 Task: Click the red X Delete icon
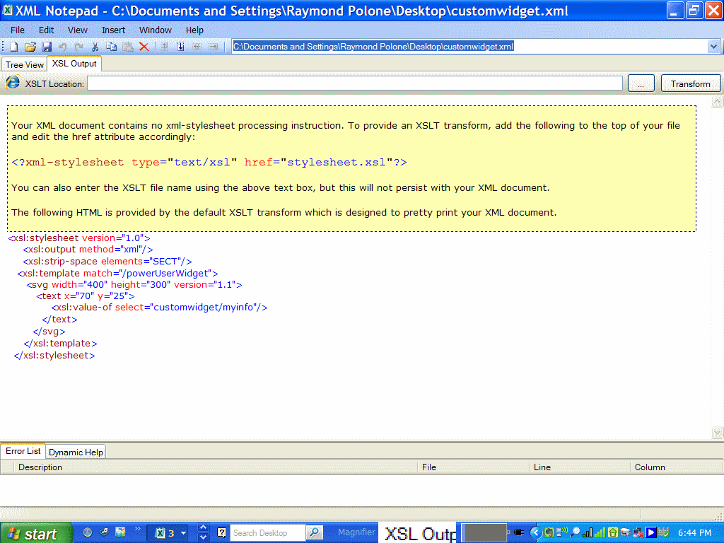144,47
